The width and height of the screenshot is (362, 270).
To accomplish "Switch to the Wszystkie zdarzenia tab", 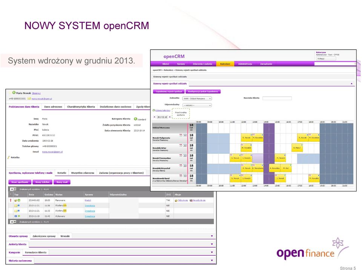I will coord(83,173).
